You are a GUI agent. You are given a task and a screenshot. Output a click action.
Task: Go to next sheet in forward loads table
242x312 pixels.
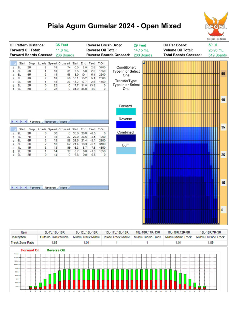coord(21,122)
